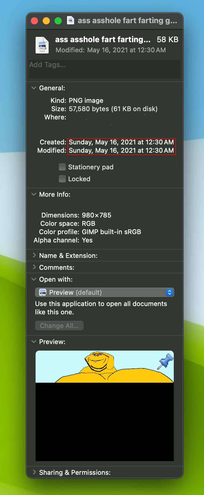Click the Created date value
204x495 pixels.
coord(121,142)
